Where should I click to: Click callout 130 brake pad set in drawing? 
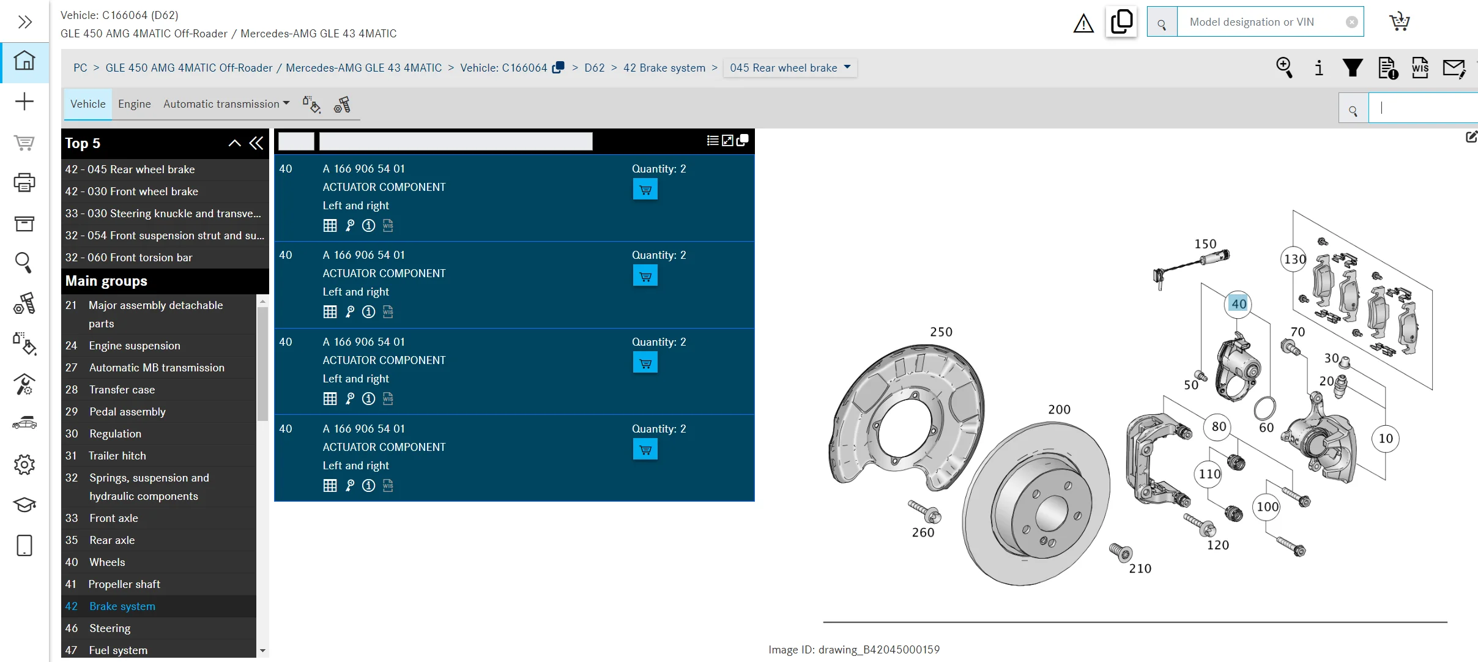click(x=1294, y=259)
